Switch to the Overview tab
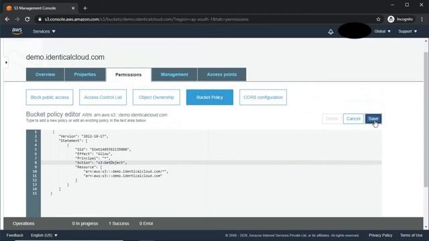 45,74
